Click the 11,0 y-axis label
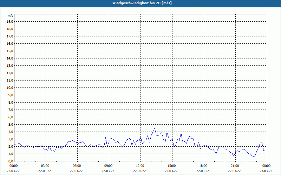Image resolution: width=281 pixels, height=175 pixels. pyautogui.click(x=10, y=80)
